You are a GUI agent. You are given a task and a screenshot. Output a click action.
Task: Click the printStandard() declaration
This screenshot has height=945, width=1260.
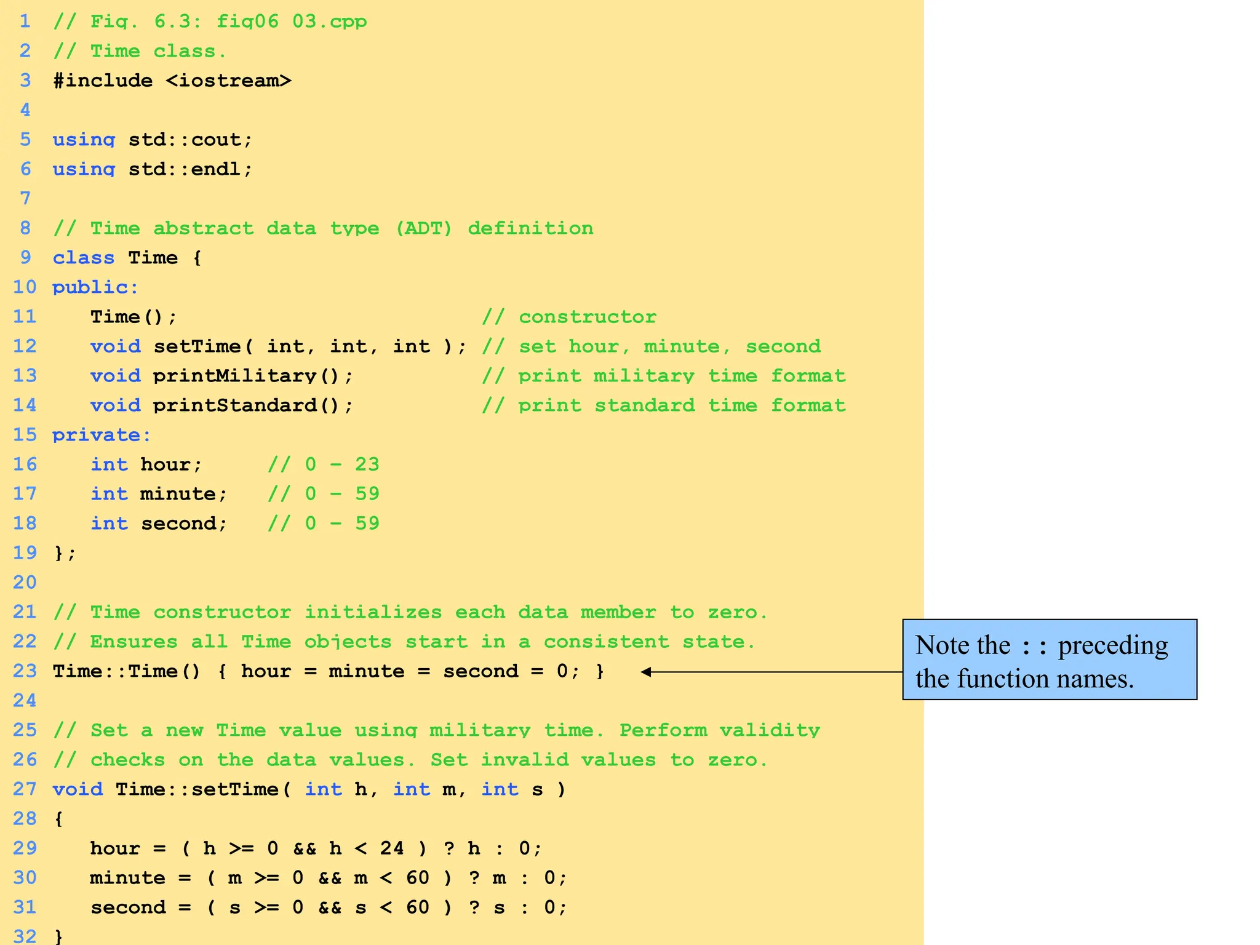[221, 405]
